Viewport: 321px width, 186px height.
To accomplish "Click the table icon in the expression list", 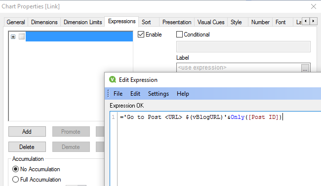I will click(22, 37).
